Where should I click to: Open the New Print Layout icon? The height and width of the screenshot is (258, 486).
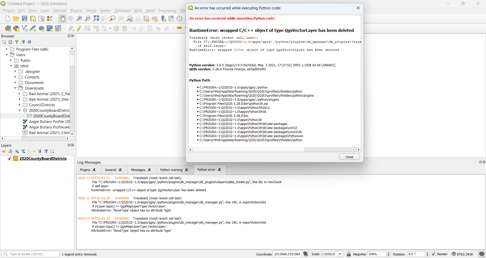click(x=33, y=18)
